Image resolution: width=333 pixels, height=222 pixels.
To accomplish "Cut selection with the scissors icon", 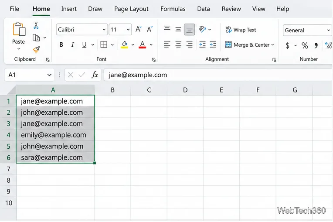I will coord(36,25).
